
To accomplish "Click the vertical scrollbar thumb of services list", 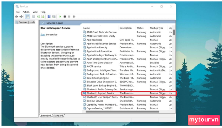I will (x=174, y=32).
